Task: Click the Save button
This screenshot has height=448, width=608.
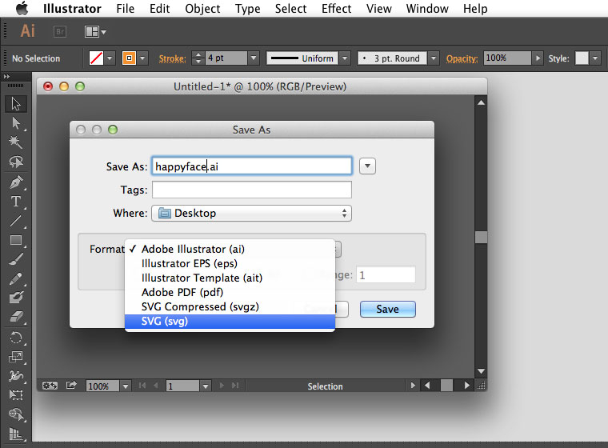Action: (388, 309)
